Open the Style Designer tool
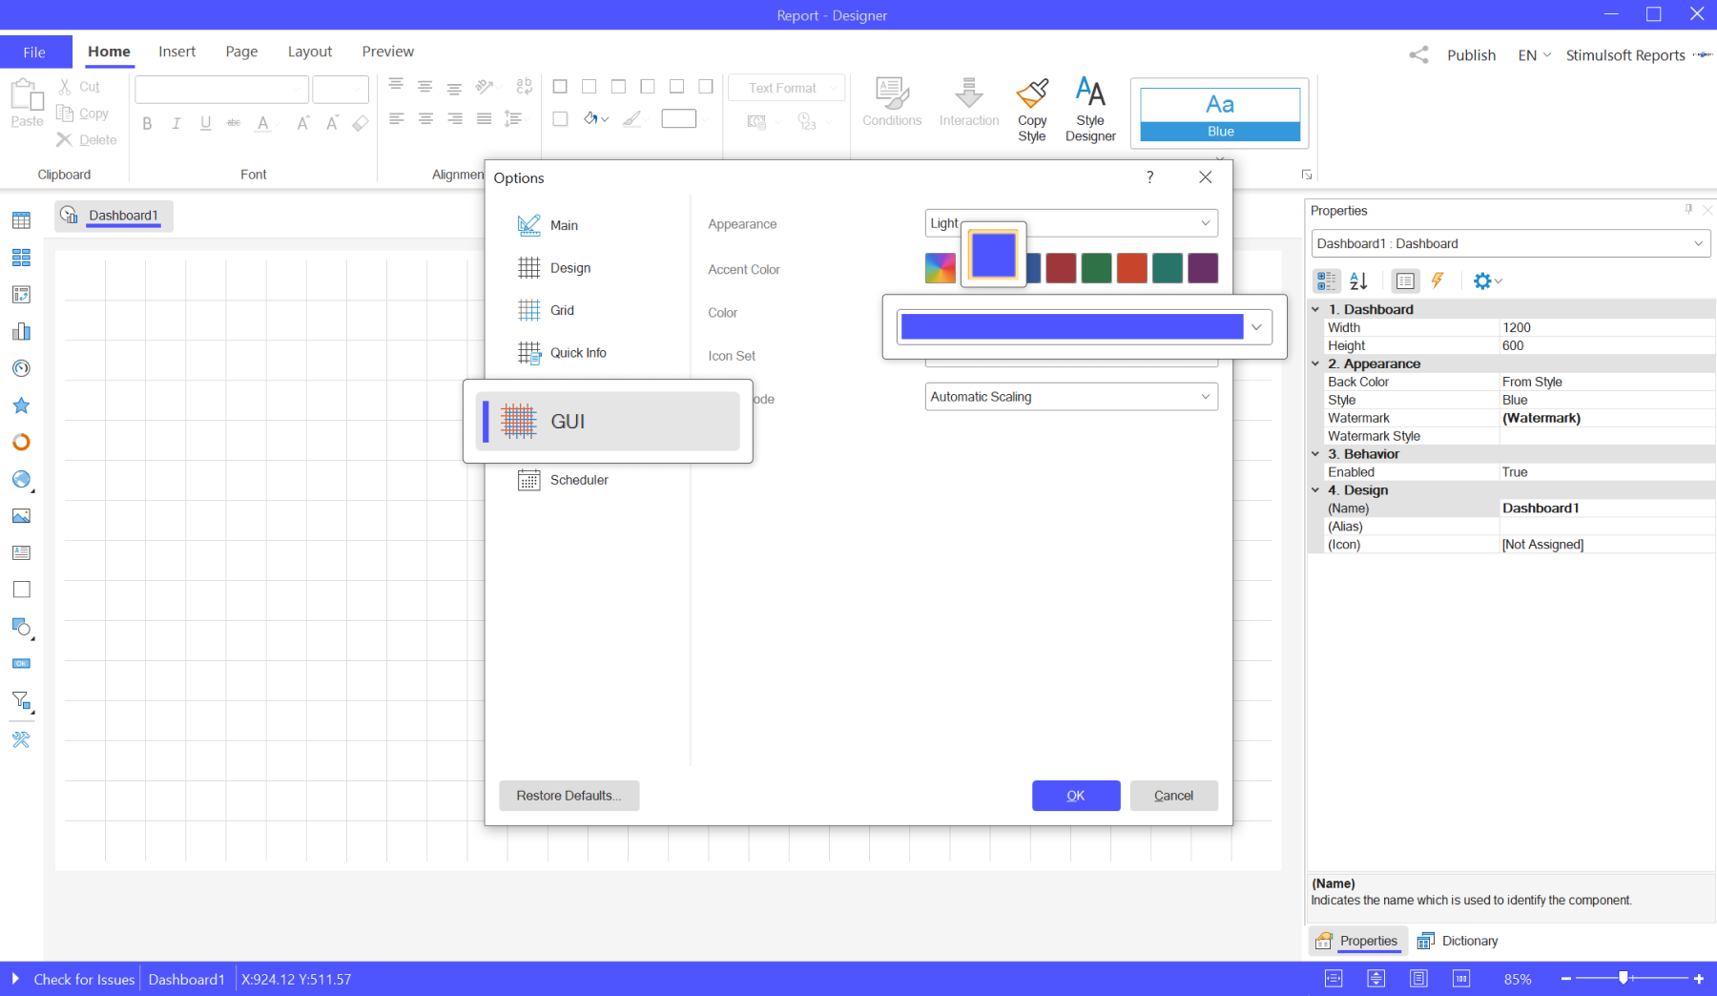The image size is (1717, 996). click(1089, 110)
